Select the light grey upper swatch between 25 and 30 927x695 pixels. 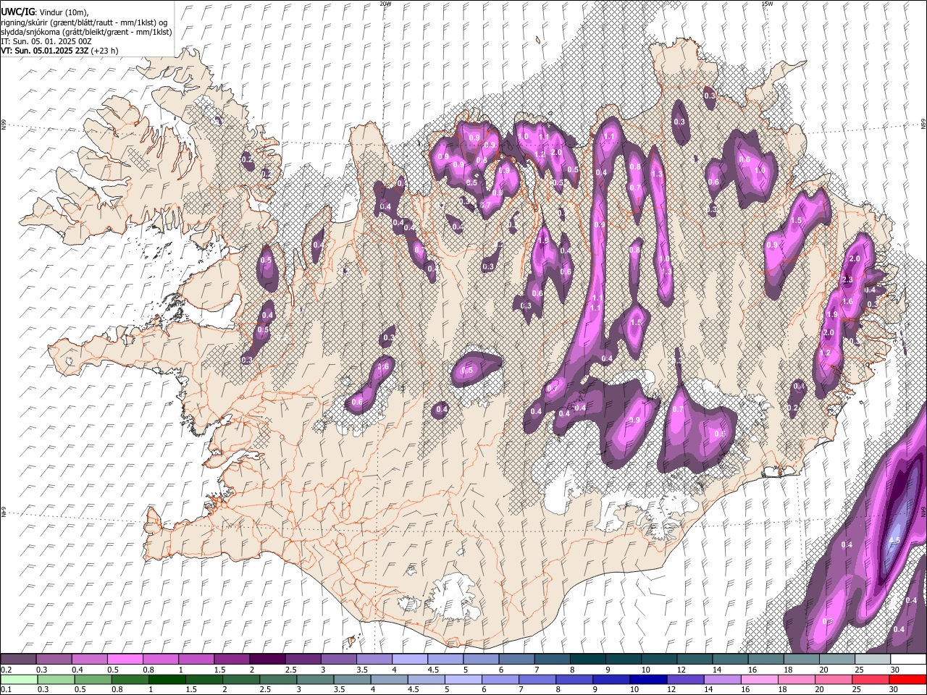click(x=873, y=660)
